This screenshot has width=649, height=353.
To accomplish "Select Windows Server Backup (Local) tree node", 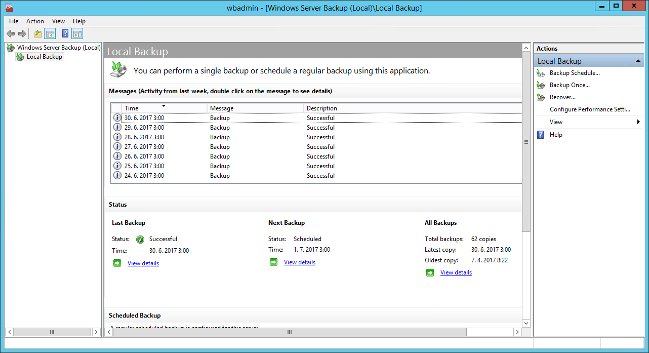I will [x=59, y=48].
